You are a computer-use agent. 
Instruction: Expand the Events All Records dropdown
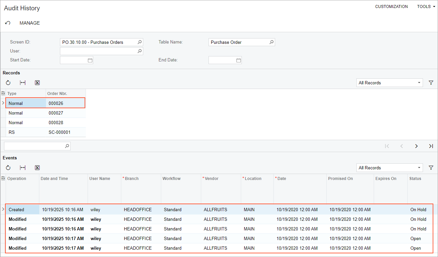click(419, 168)
